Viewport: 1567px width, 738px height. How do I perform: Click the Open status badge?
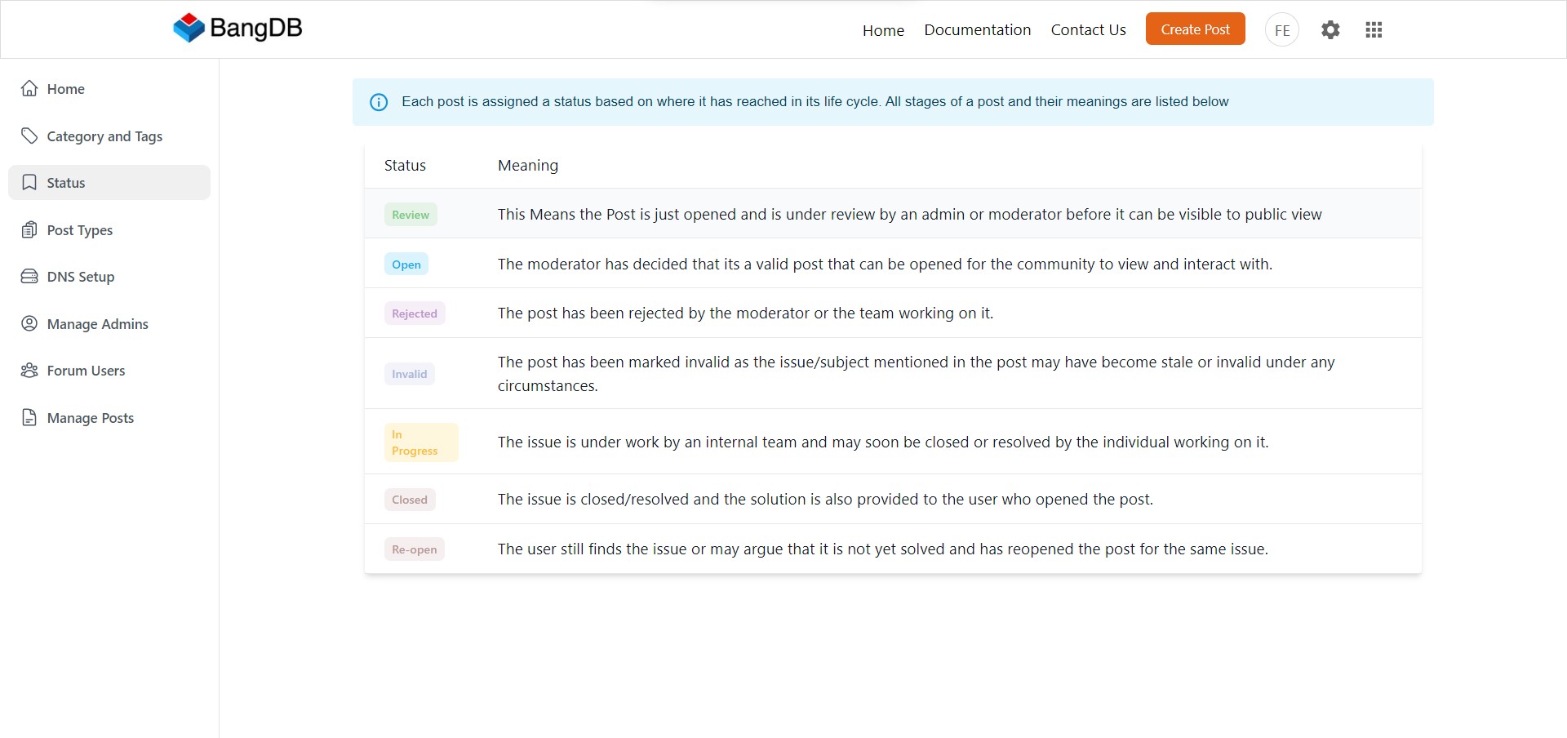pos(406,264)
